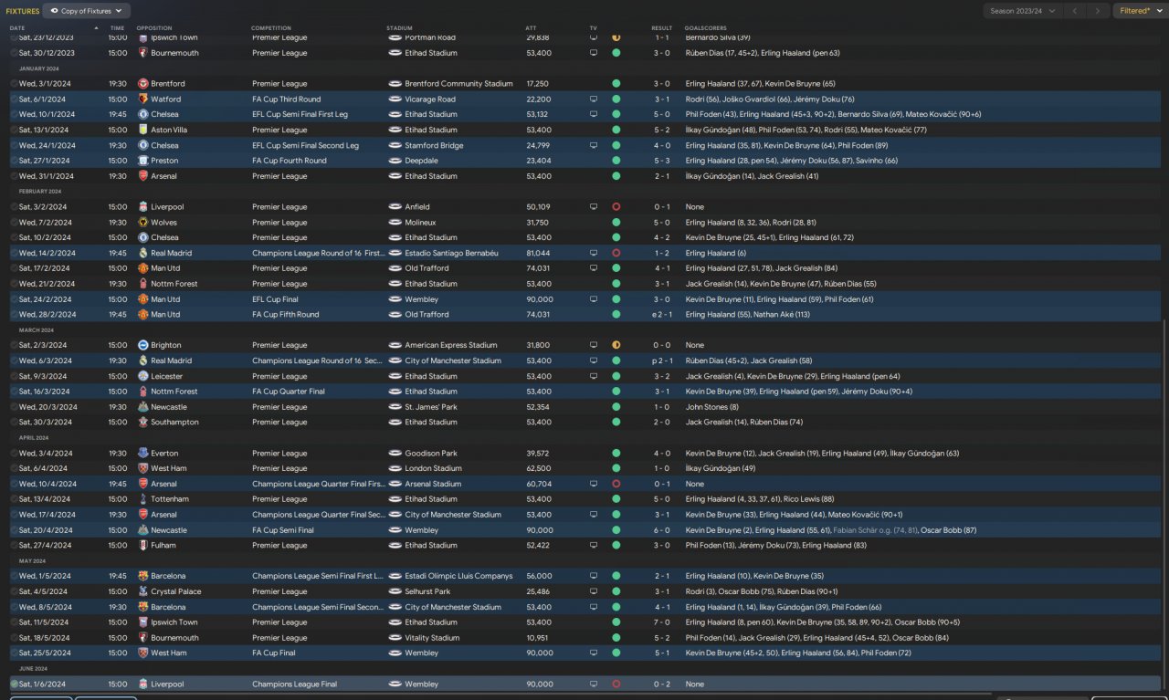Tick the row selector for Wed, 3/1/2024
This screenshot has width=1169, height=700.
[x=14, y=84]
